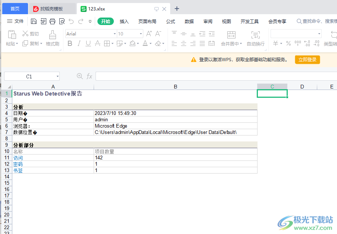The height and width of the screenshot is (234, 337).
Task: Open the Paste (粘贴) dropdown arrow
Action: click(x=17, y=44)
